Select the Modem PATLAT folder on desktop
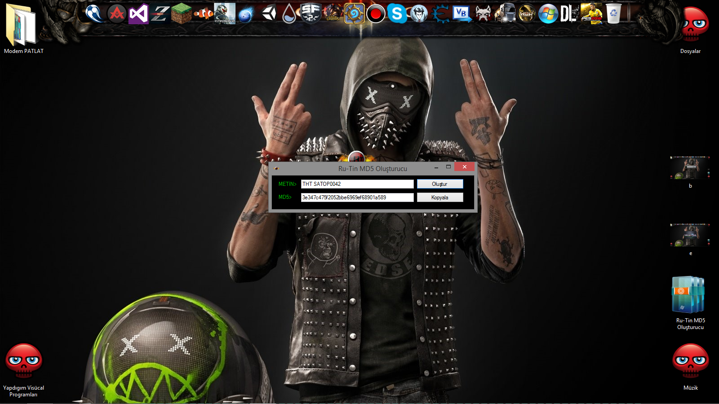Screen dimensions: 719x404 coord(23,28)
